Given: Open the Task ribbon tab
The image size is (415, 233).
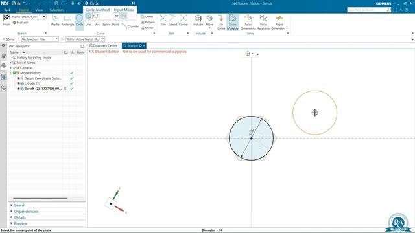Looking at the screenshot, I should coord(7,10).
